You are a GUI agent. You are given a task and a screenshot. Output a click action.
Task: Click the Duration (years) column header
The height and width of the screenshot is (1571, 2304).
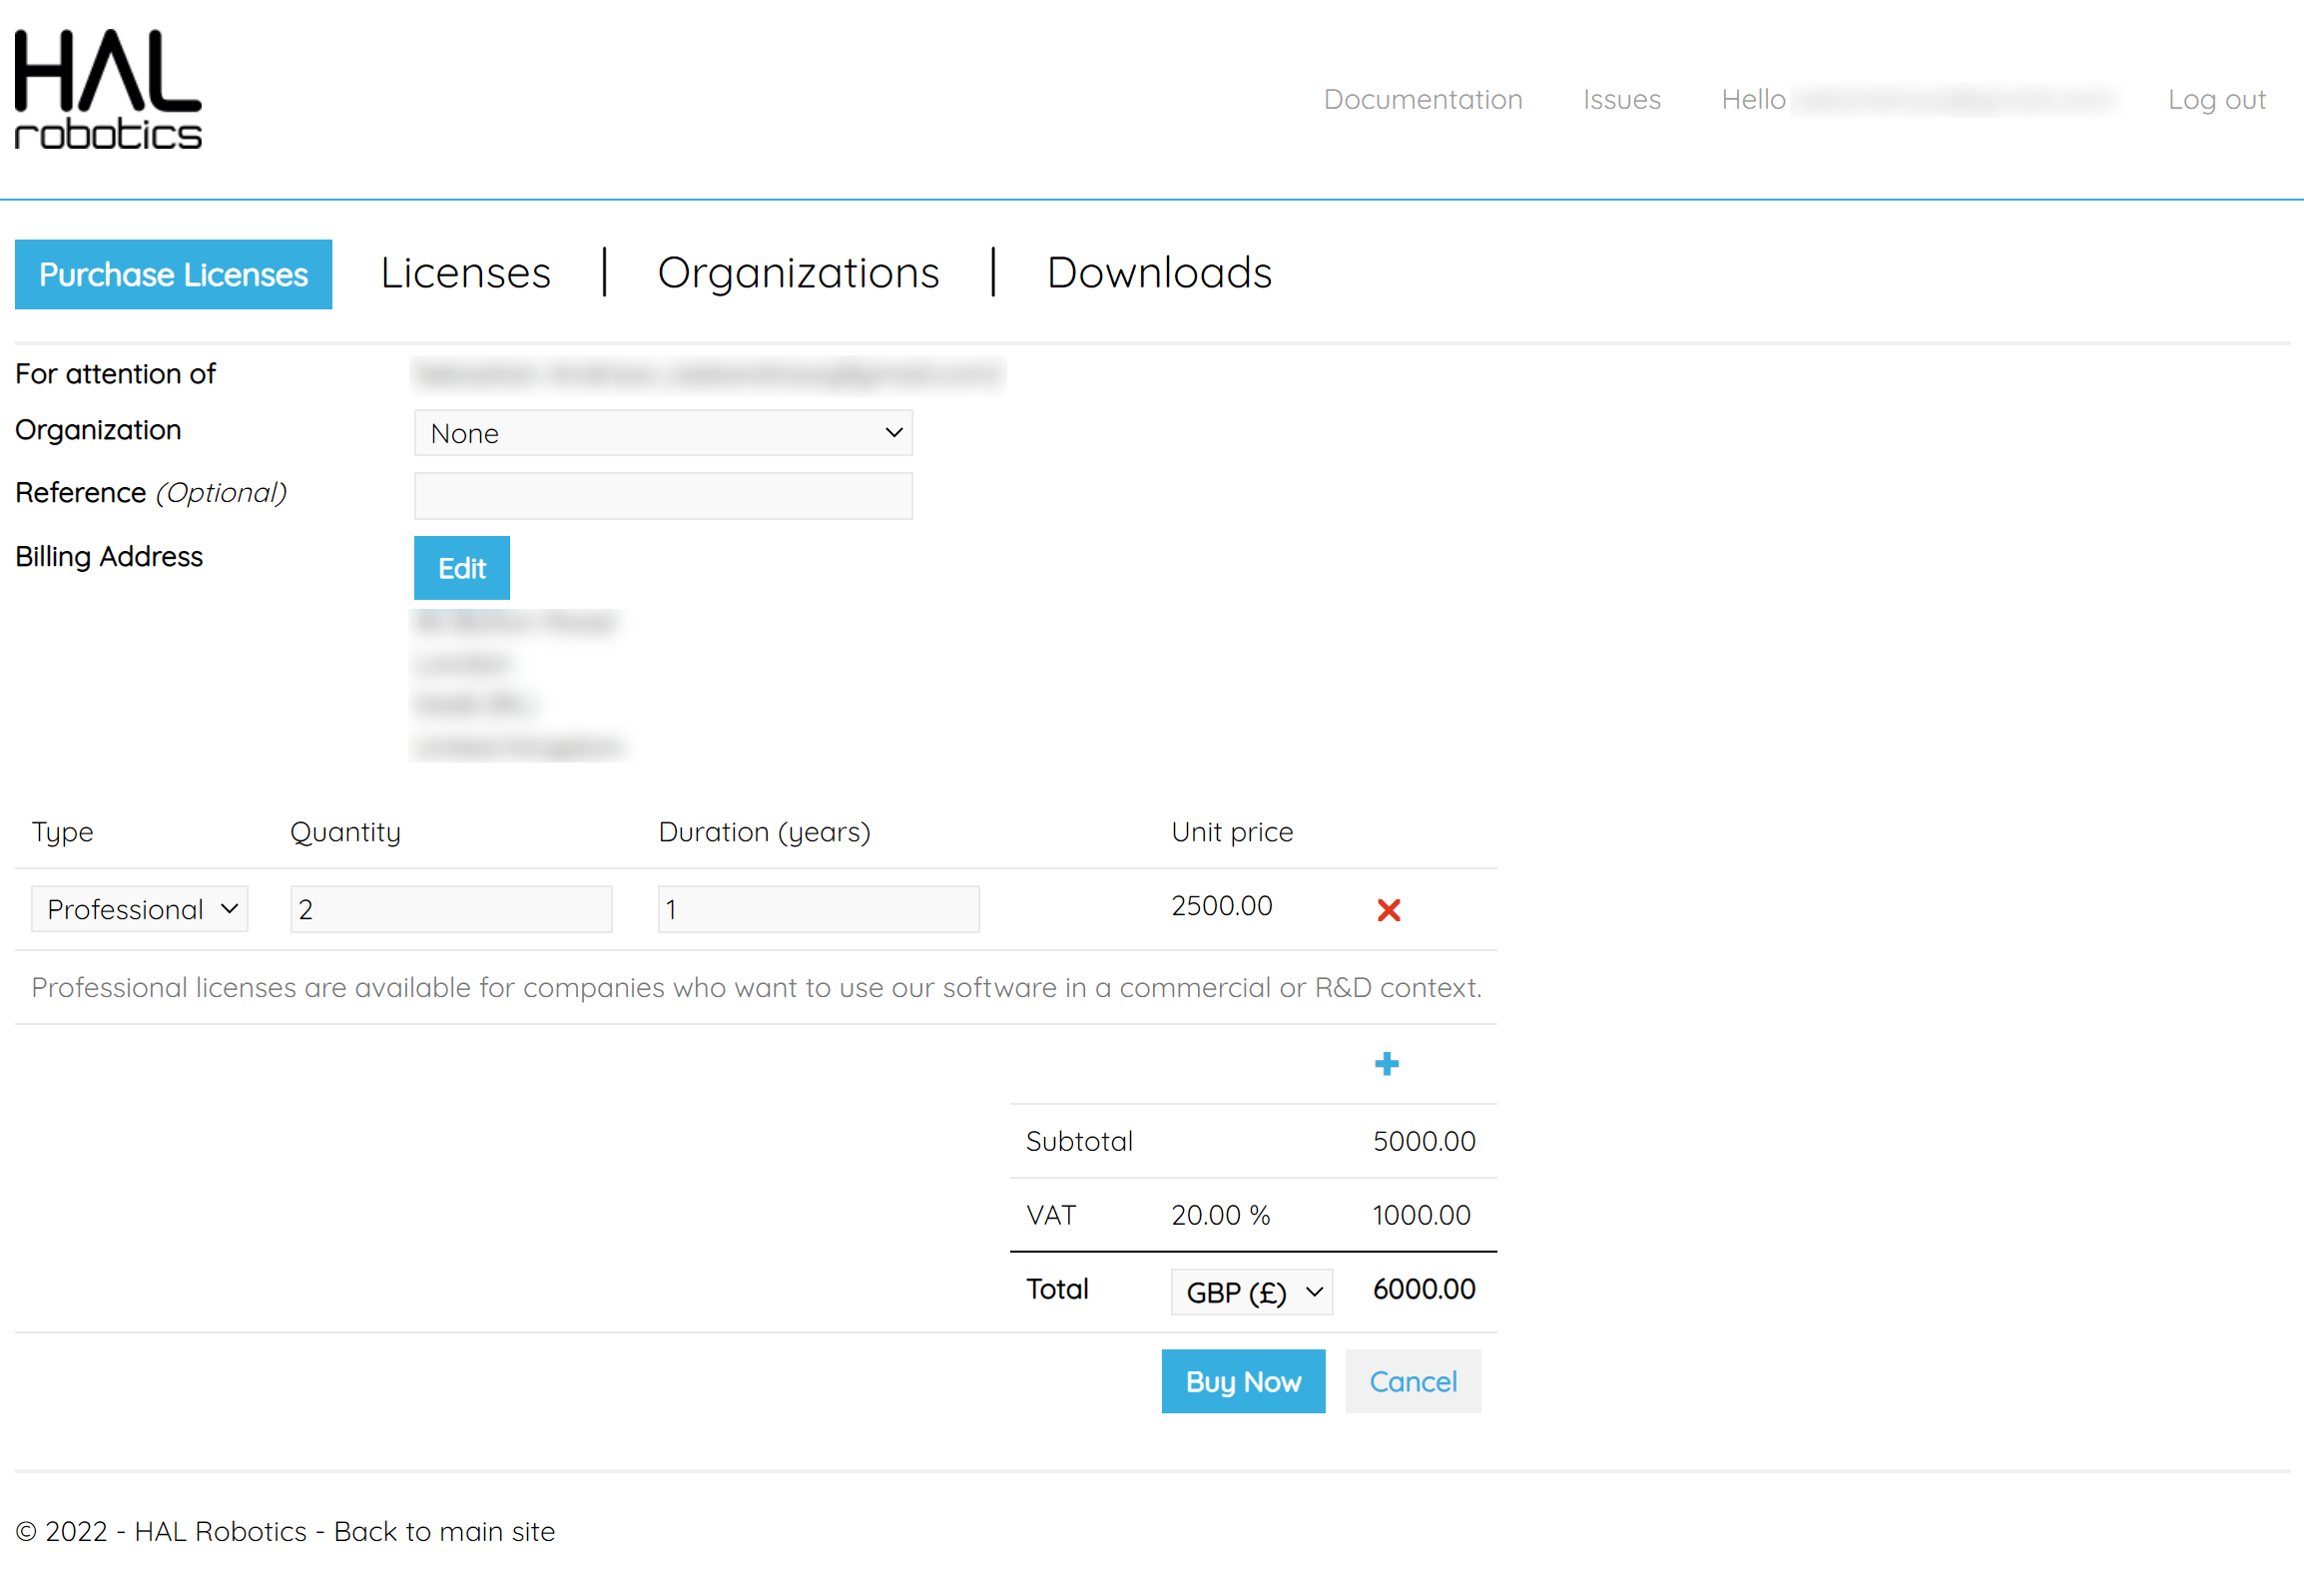[x=764, y=831]
